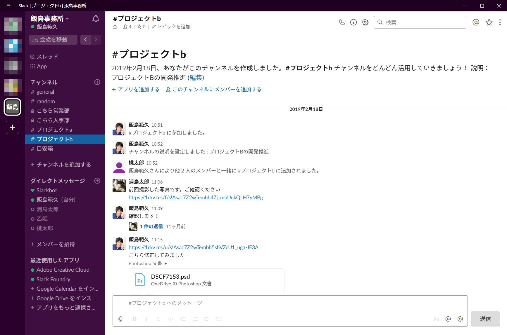Select the 飯島 workspace icon
Viewport: 507px width, 335px height.
coord(12,107)
